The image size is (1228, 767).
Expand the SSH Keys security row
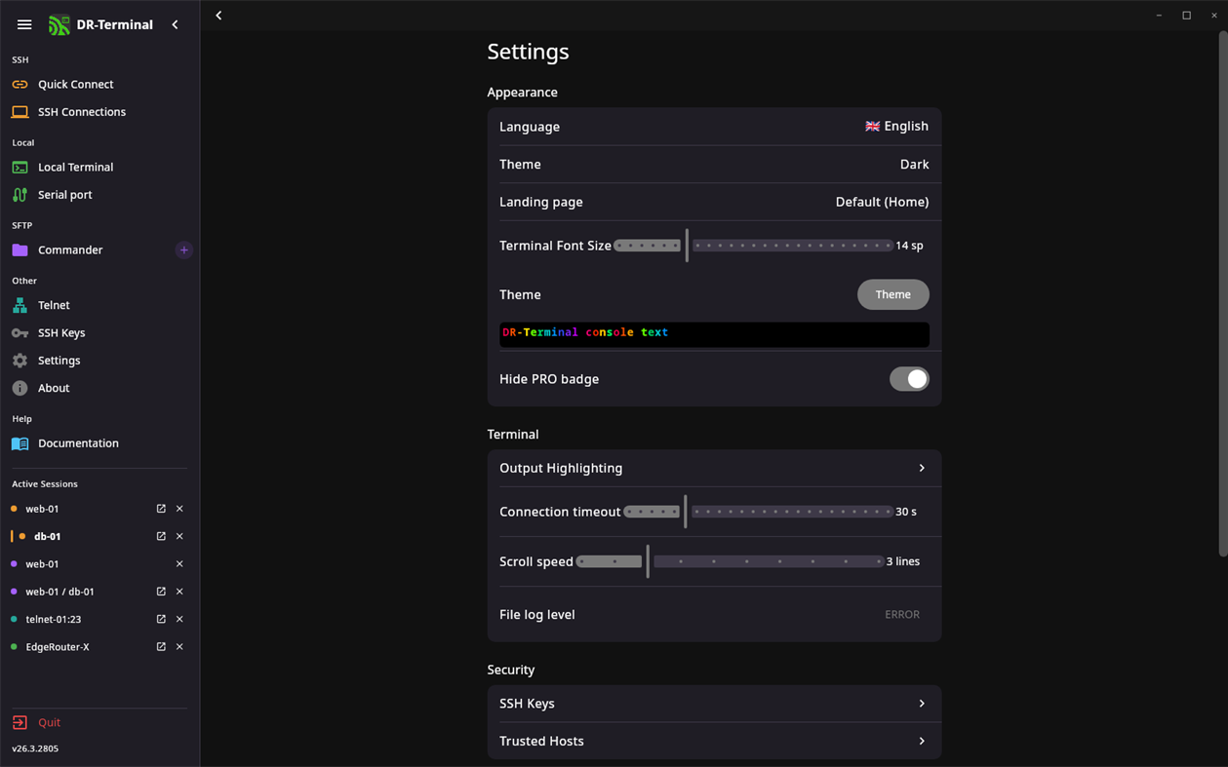coord(714,704)
